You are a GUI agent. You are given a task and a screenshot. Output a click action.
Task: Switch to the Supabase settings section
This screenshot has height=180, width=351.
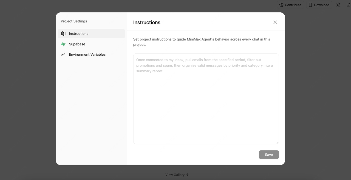77,44
